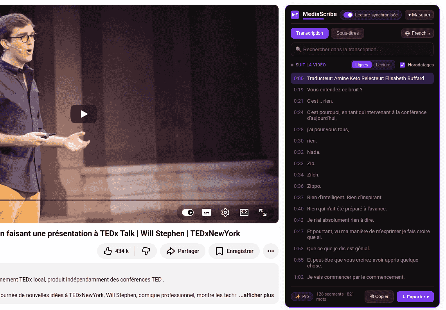Viewport: 446px width, 310px height.
Task: Select transcript line 'C'est .. rien.'
Action: (x=362, y=101)
